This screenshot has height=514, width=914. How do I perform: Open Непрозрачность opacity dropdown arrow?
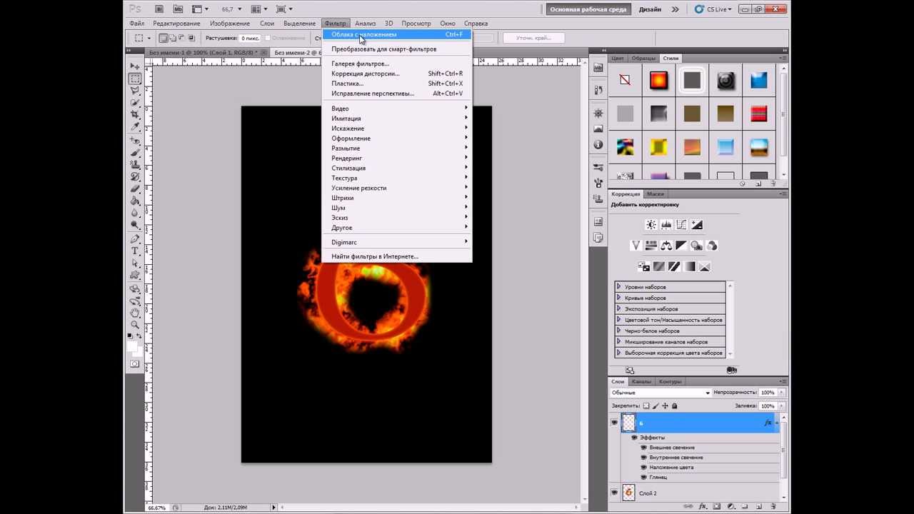pos(781,393)
